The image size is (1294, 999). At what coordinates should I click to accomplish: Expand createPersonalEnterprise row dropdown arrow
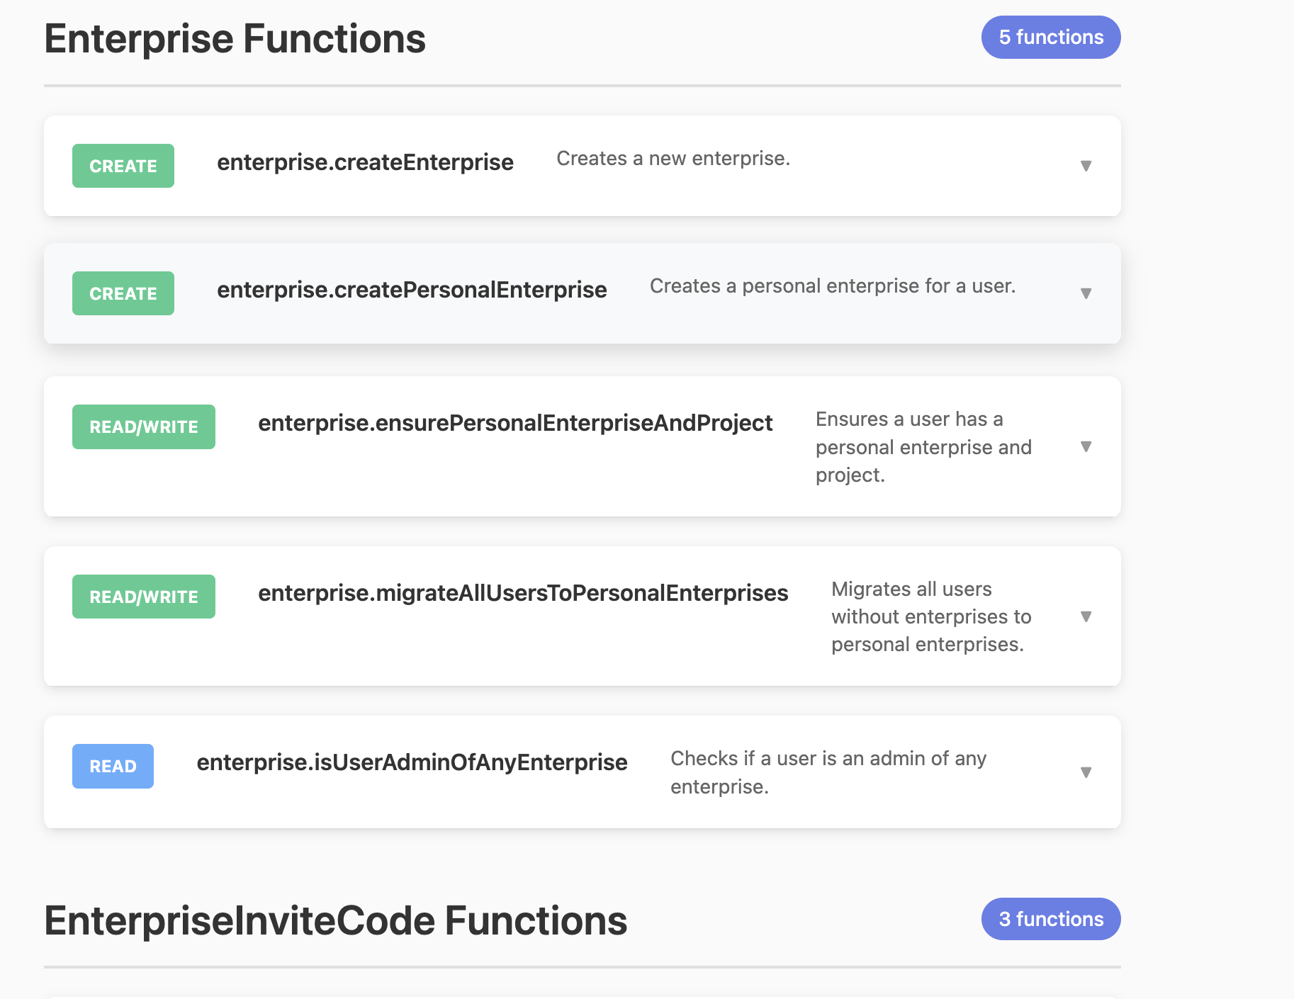(x=1085, y=293)
